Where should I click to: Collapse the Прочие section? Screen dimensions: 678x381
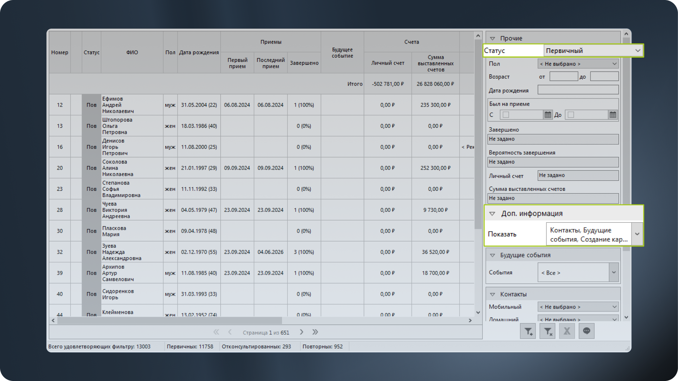coord(492,38)
